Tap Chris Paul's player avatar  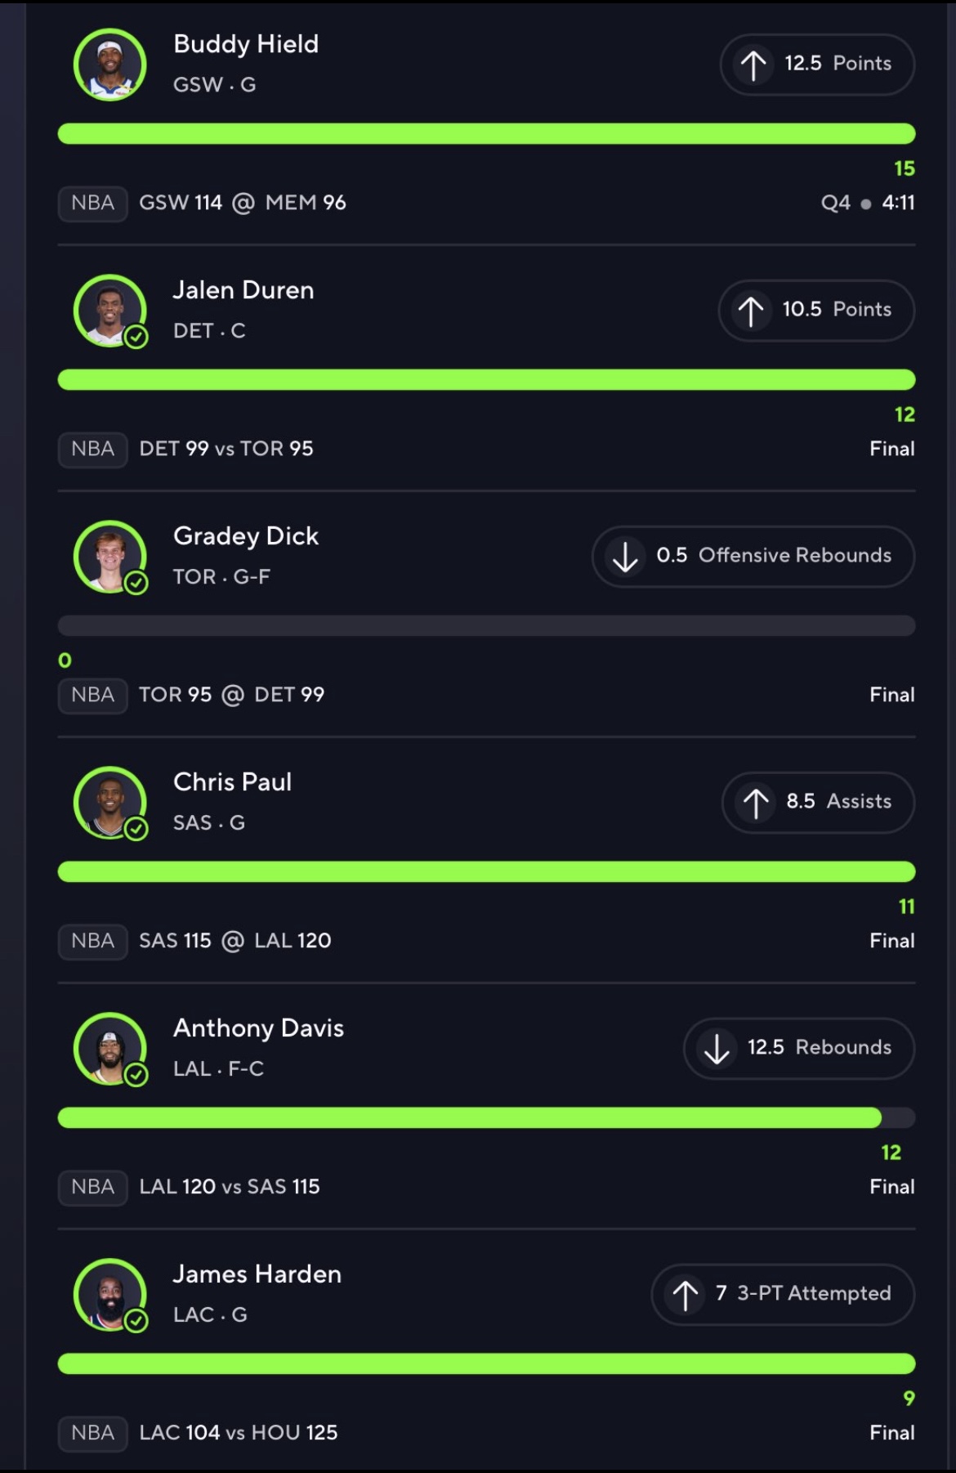click(x=110, y=803)
